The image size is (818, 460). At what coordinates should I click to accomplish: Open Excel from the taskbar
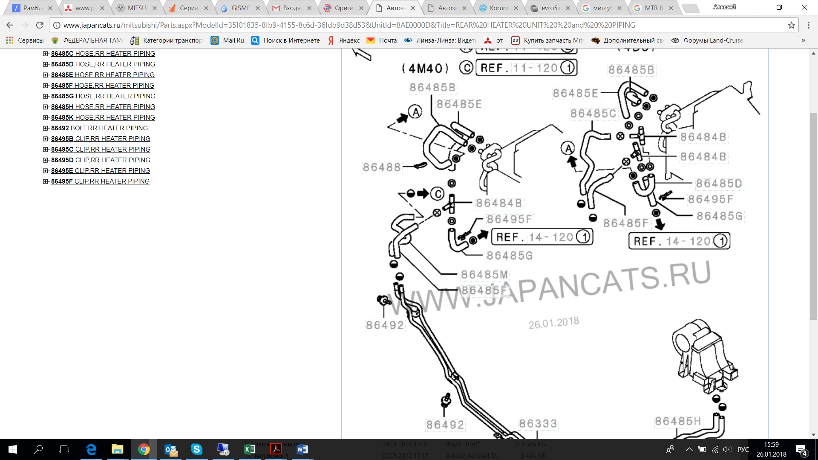tap(249, 449)
